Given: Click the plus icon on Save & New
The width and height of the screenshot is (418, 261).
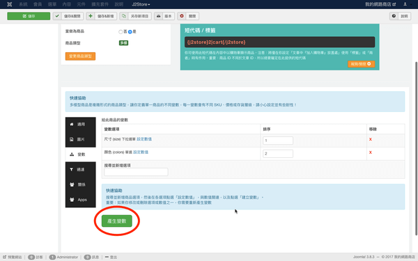Looking at the screenshot, I should pyautogui.click(x=91, y=16).
